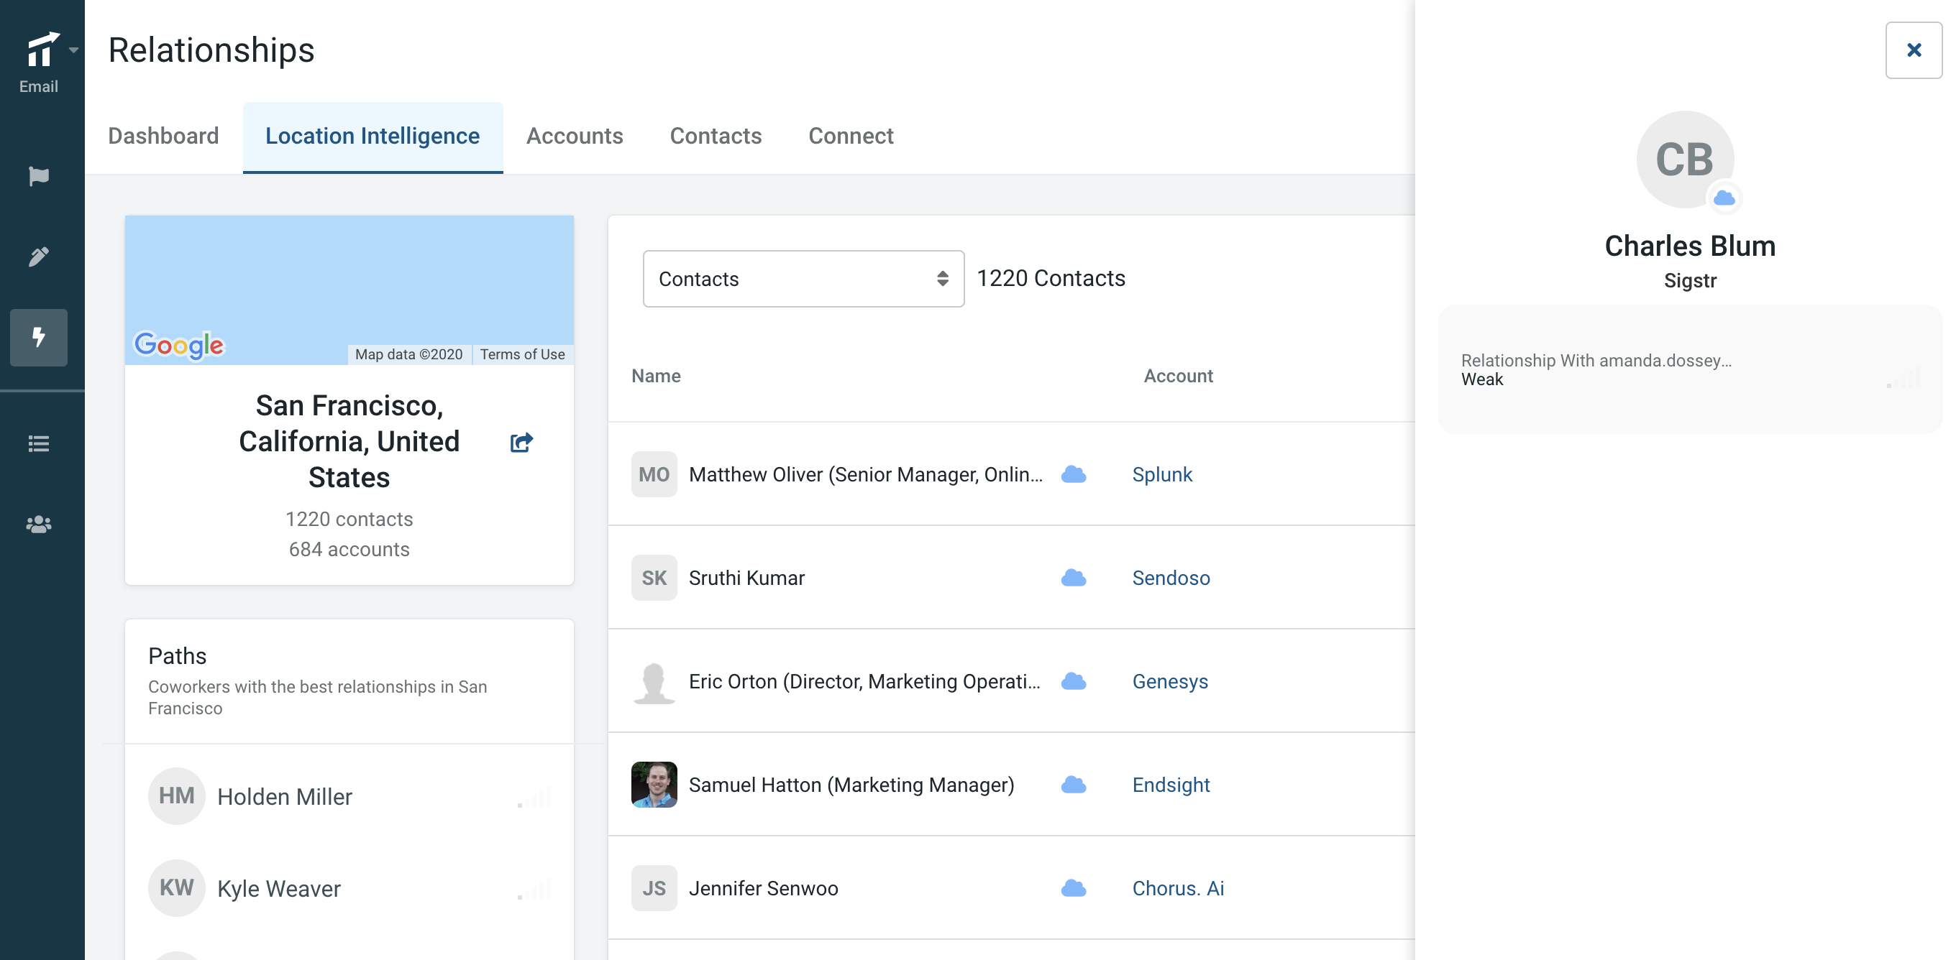Click the Charles Blum name heading
Image resolution: width=1956 pixels, height=960 pixels.
point(1689,246)
